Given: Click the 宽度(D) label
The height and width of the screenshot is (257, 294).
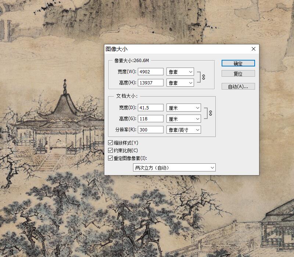Looking at the screenshot, I should 128,108.
